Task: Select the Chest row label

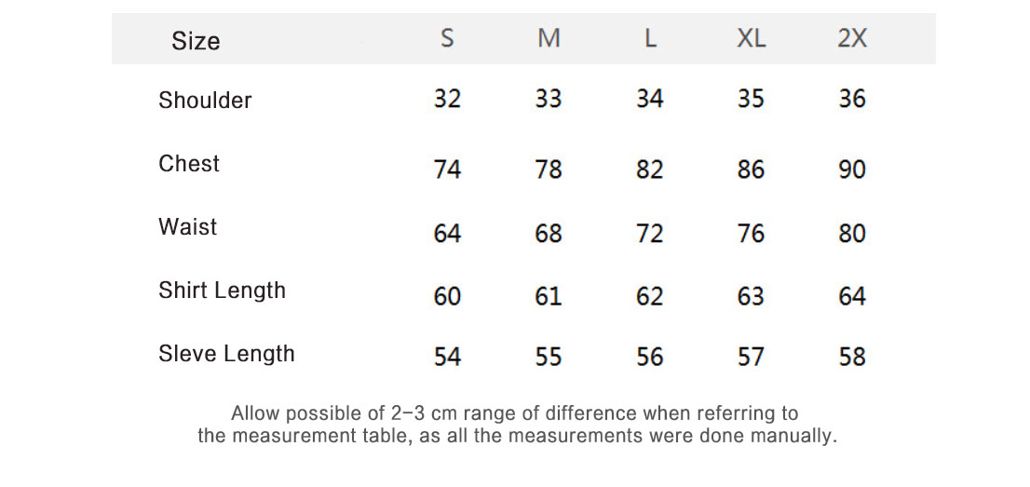Action: pyautogui.click(x=189, y=164)
